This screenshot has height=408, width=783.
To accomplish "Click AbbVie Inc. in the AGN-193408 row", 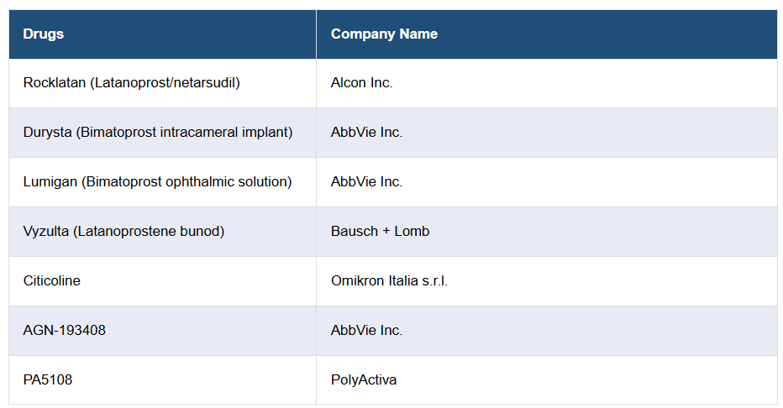I will point(366,331).
